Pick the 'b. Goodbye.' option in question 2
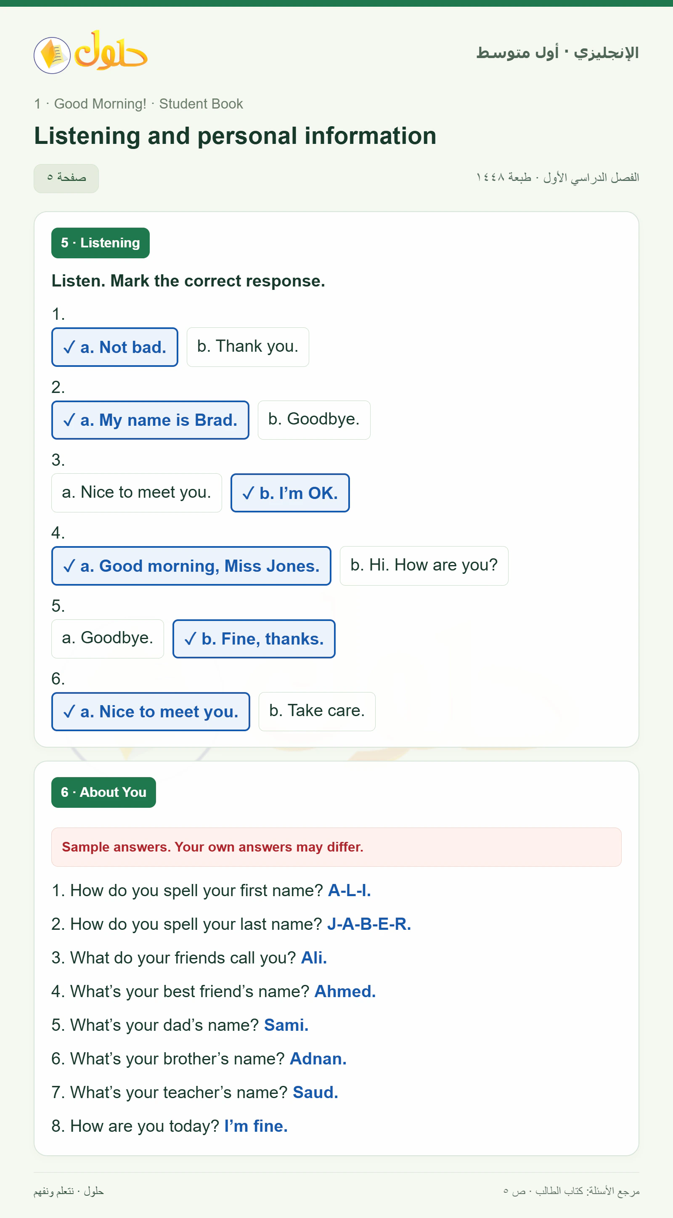The height and width of the screenshot is (1218, 673). 314,420
